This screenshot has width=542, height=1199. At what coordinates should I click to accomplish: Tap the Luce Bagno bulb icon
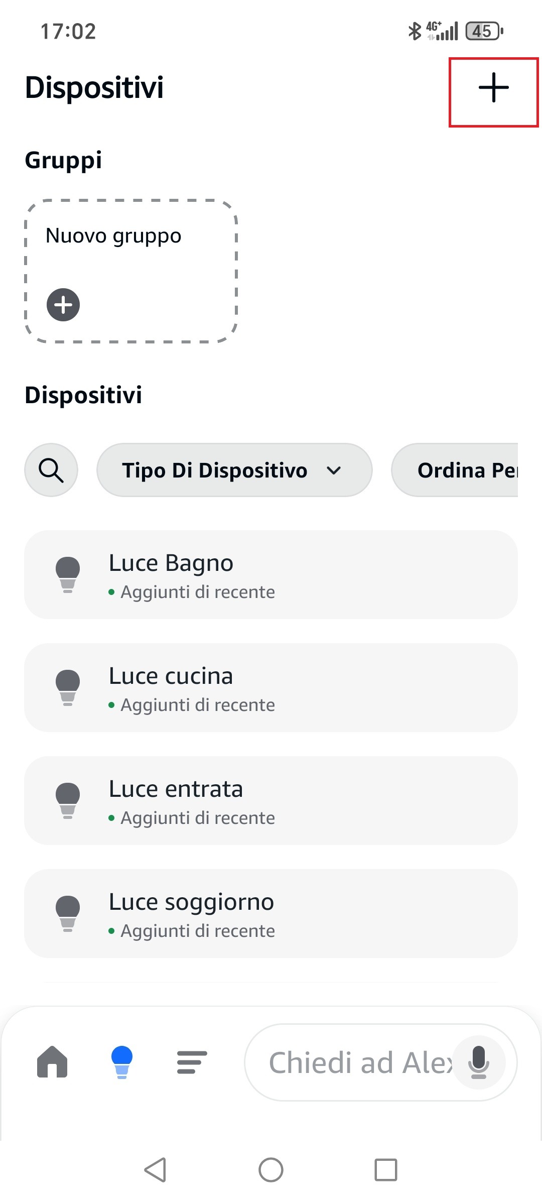[68, 574]
